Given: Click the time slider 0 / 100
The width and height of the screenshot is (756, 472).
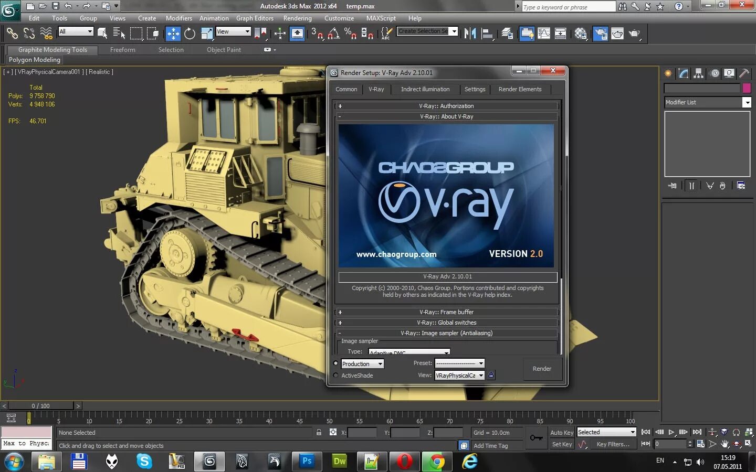Looking at the screenshot, I should pyautogui.click(x=40, y=406).
